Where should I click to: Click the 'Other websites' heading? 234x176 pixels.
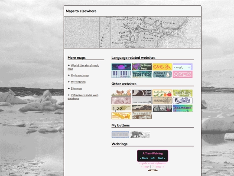(x=124, y=84)
